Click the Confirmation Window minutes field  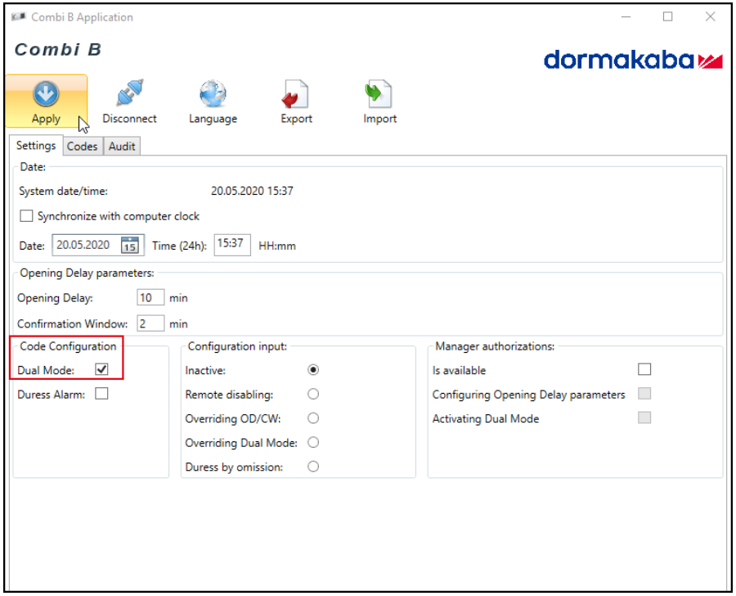click(x=150, y=323)
